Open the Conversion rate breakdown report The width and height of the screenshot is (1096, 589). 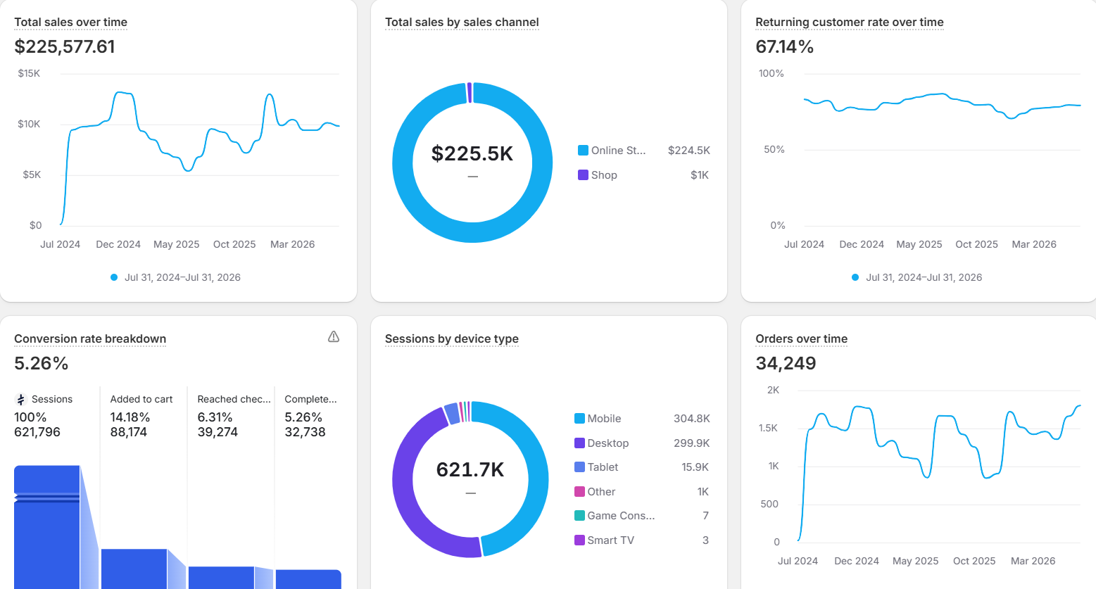point(90,339)
